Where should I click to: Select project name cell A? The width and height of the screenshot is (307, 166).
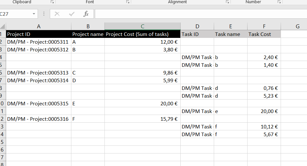tap(88, 42)
